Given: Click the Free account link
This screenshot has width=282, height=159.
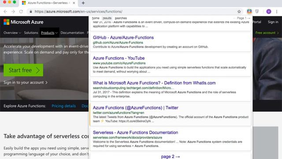Looking at the screenshot, I should tap(267, 33).
